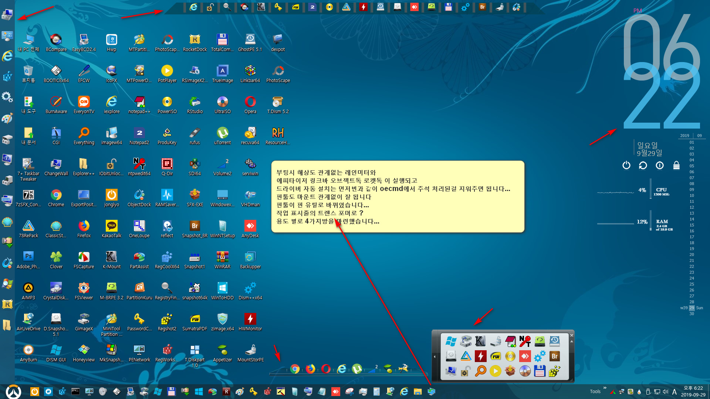Select the notepad++ desktop icon
The width and height of the screenshot is (710, 399).
[x=139, y=105]
